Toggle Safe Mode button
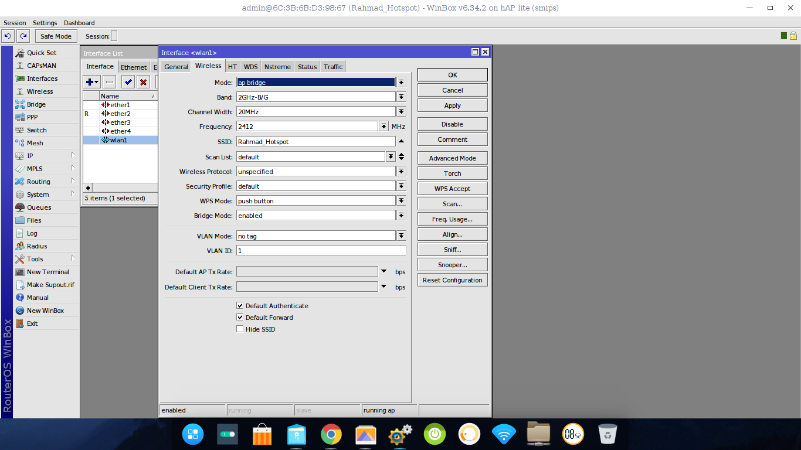 click(x=56, y=36)
